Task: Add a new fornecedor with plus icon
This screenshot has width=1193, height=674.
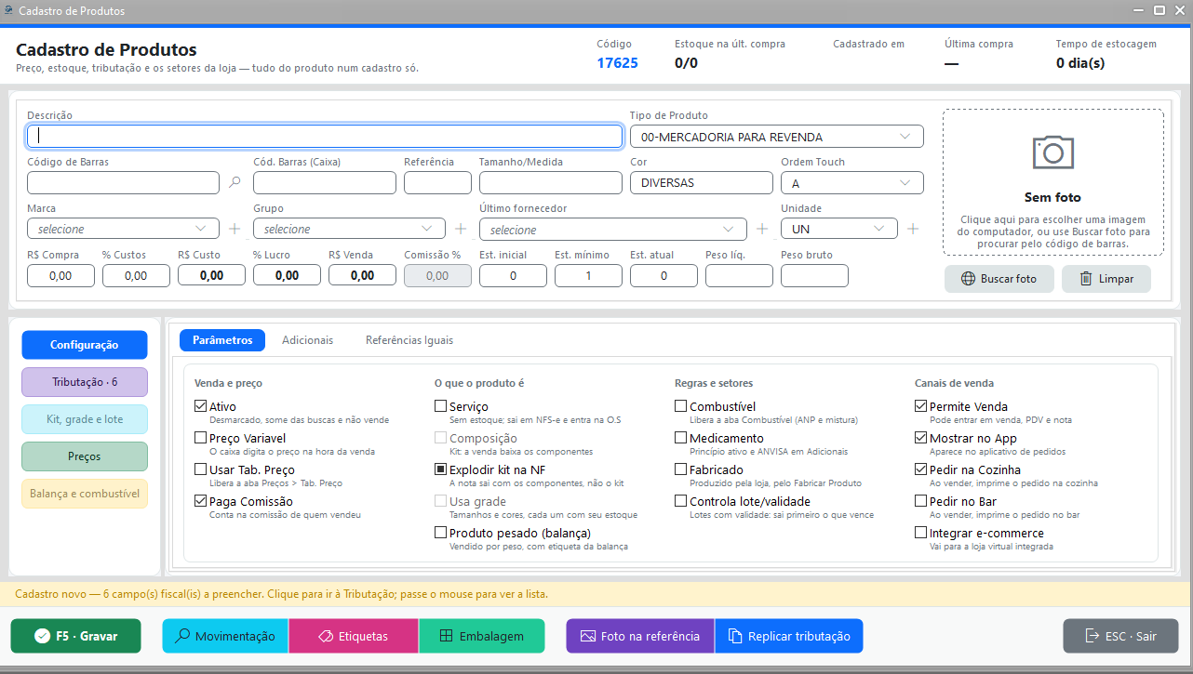Action: (x=762, y=229)
